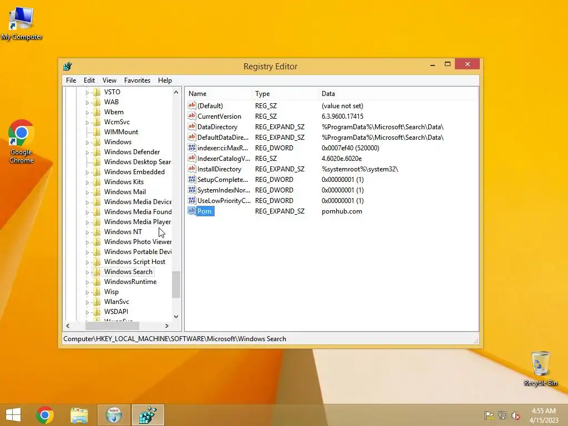The height and width of the screenshot is (426, 568).
Task: Click the download manager taskbar icon
Action: click(x=113, y=415)
